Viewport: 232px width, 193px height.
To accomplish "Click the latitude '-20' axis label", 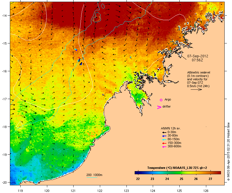I will click(x=4, y=182).
